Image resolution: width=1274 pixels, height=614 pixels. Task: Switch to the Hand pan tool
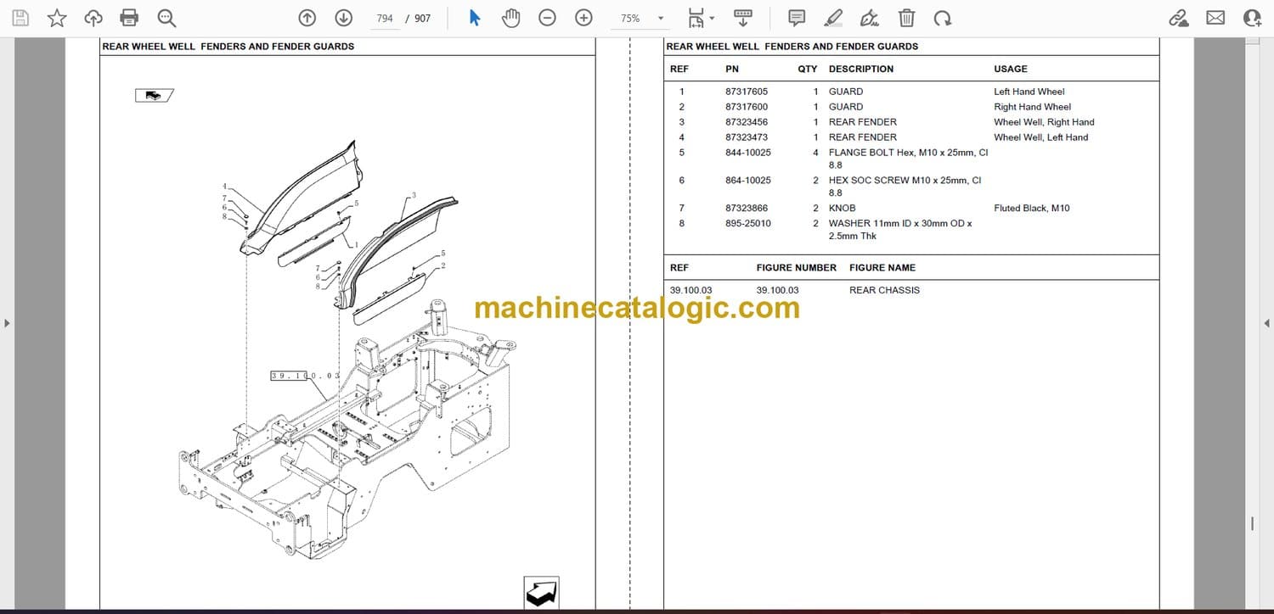pos(510,18)
